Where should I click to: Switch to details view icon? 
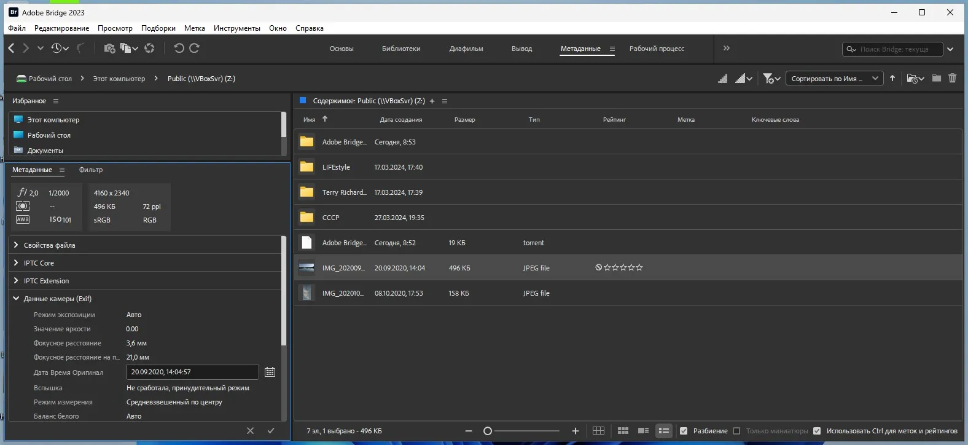click(x=643, y=431)
